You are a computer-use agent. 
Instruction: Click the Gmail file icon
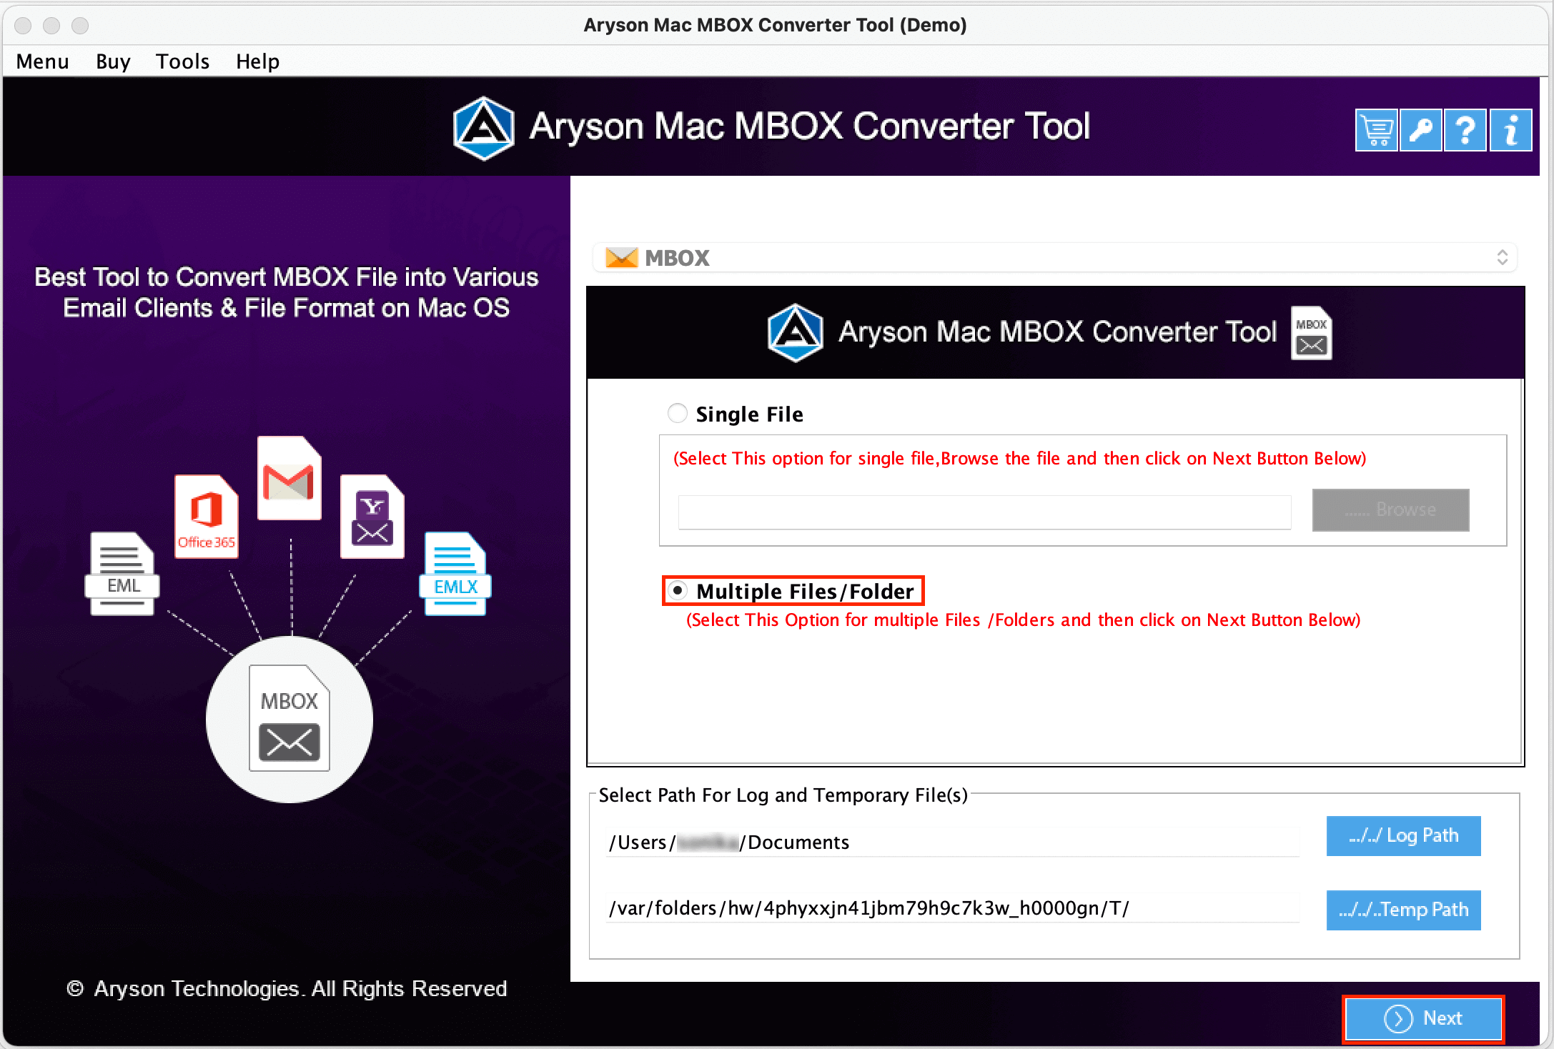pyautogui.click(x=289, y=478)
